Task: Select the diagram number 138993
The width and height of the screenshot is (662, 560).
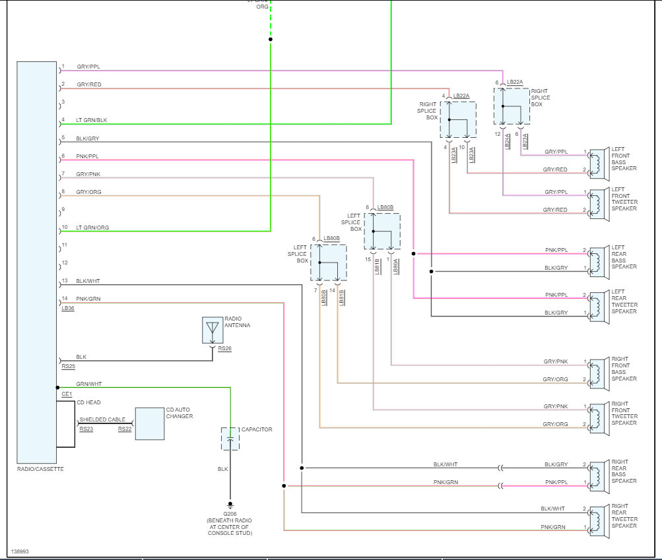Action: tap(20, 551)
